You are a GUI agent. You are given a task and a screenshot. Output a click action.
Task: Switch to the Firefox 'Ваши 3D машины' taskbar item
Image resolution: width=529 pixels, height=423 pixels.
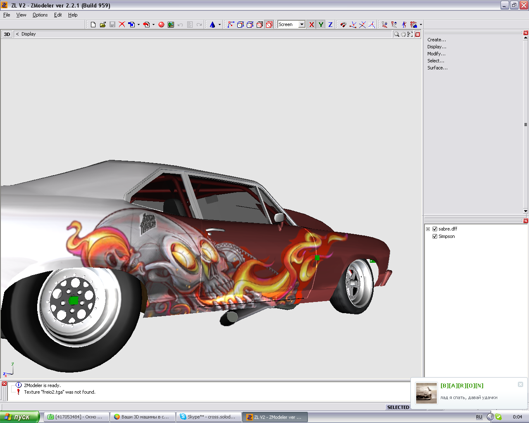tap(142, 417)
